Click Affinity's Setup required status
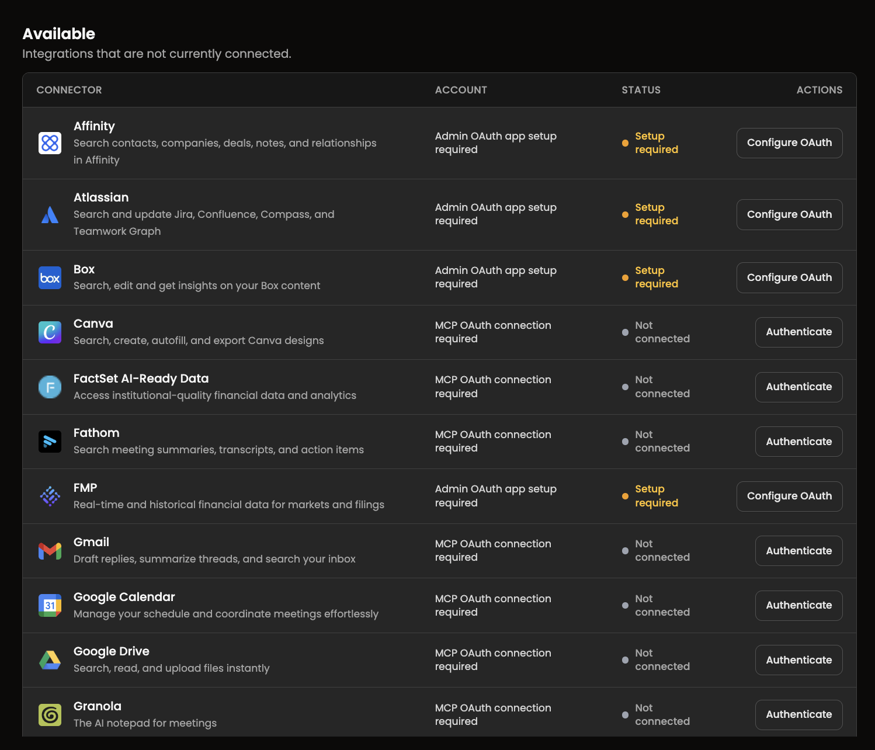875x750 pixels. [x=650, y=143]
